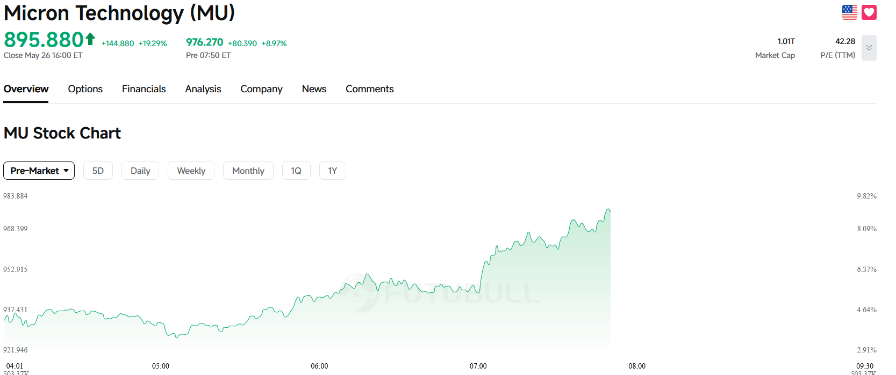Screen dimensions: 896x375
Task: Click the Close May 26 16:00 ET label
Action: (43, 55)
